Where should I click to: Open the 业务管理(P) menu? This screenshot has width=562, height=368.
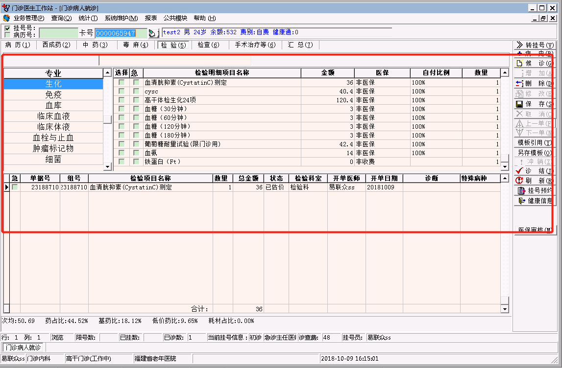pyautogui.click(x=29, y=18)
